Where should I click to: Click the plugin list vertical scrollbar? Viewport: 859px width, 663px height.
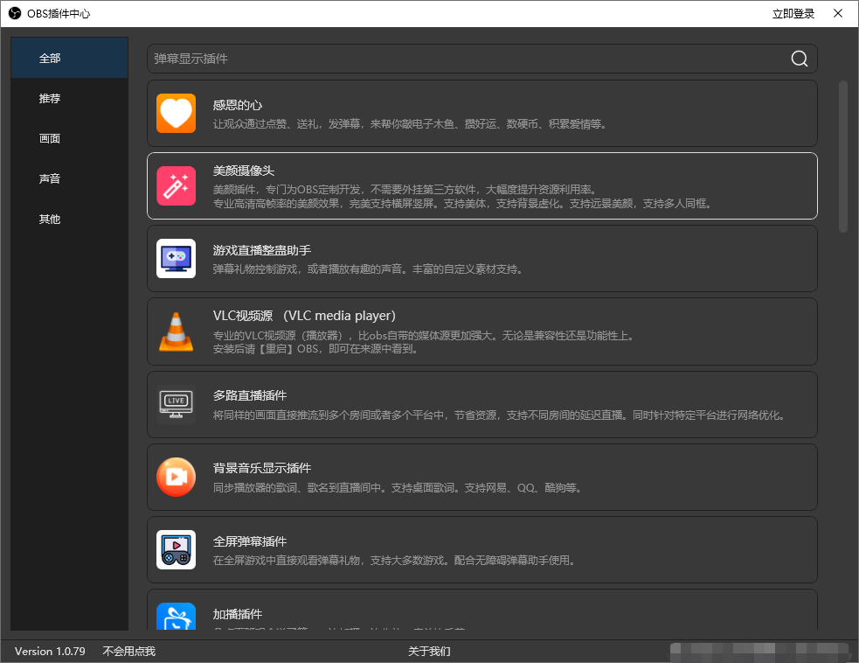pos(843,157)
